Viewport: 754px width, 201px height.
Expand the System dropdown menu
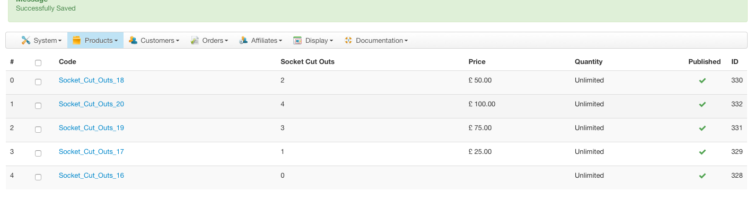click(41, 40)
